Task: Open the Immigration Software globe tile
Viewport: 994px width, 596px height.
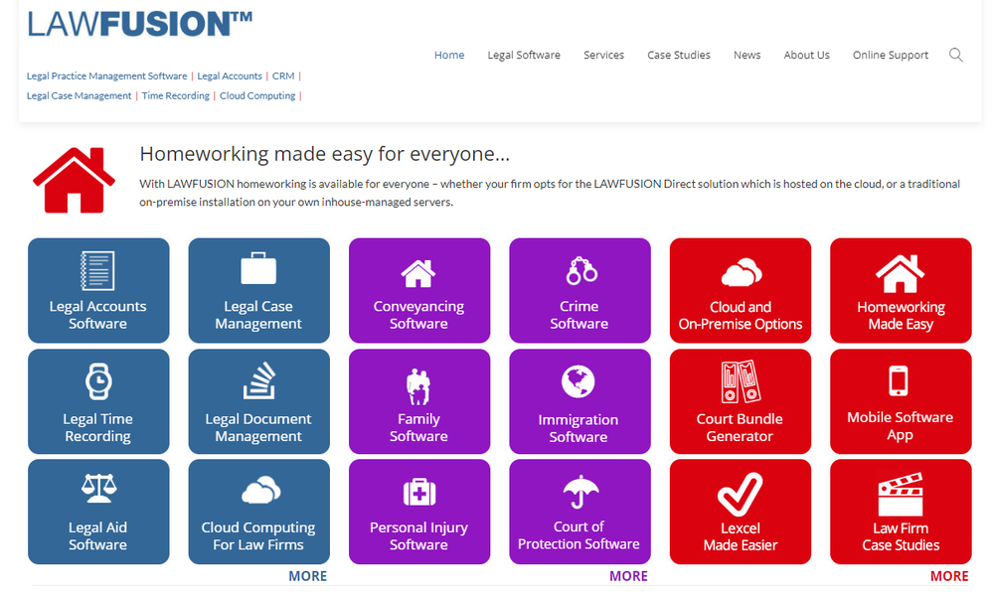Action: point(580,401)
